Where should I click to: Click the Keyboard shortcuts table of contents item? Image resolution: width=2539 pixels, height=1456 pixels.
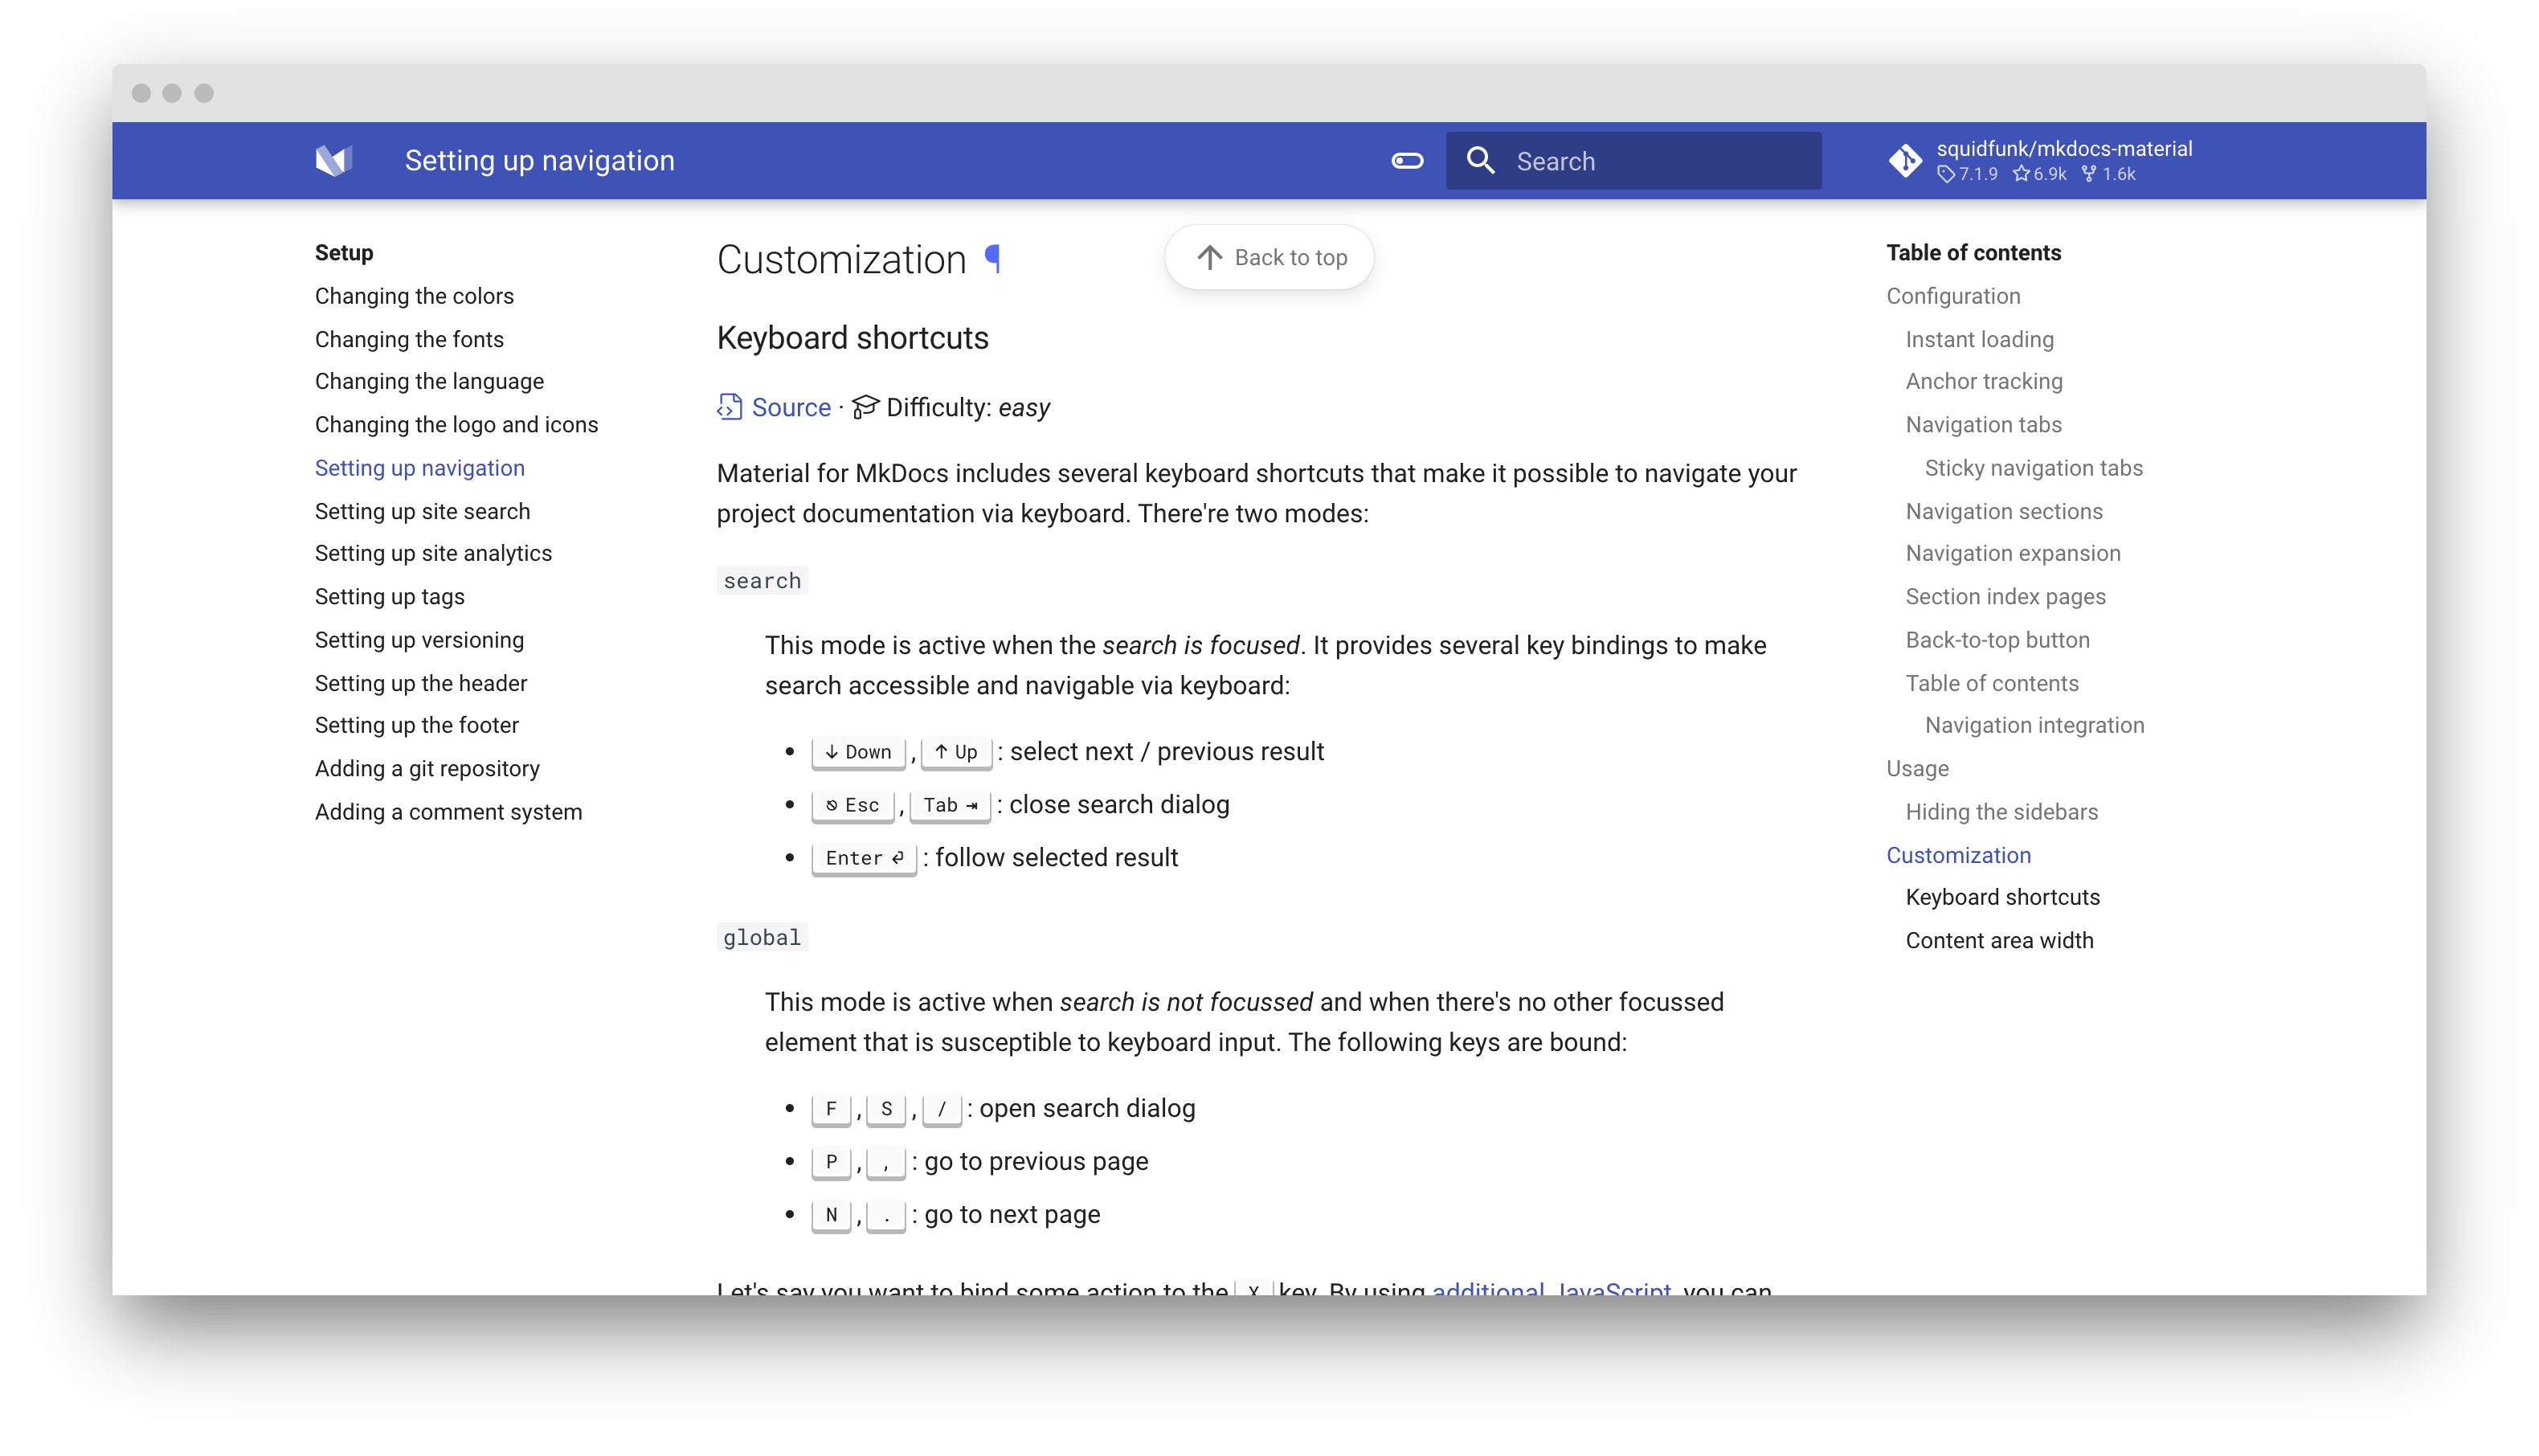tap(2002, 896)
